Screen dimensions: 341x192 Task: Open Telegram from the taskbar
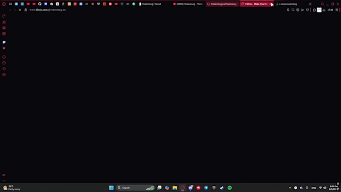point(206,187)
